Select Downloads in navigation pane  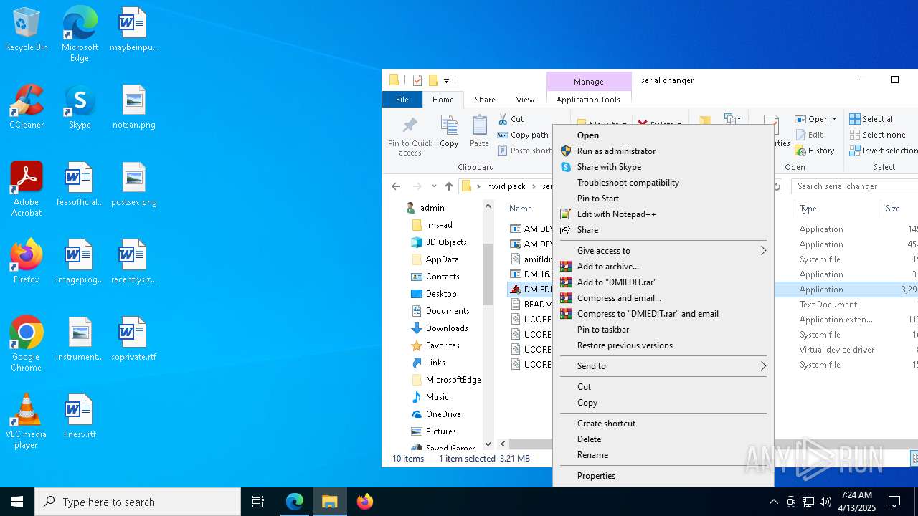click(447, 328)
